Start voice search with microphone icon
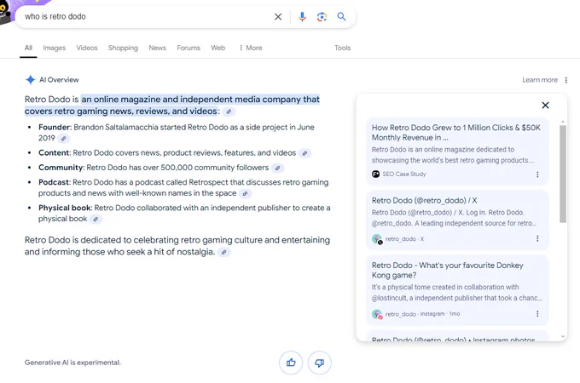 tap(302, 17)
